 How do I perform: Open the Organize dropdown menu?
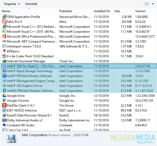click(x=12, y=4)
